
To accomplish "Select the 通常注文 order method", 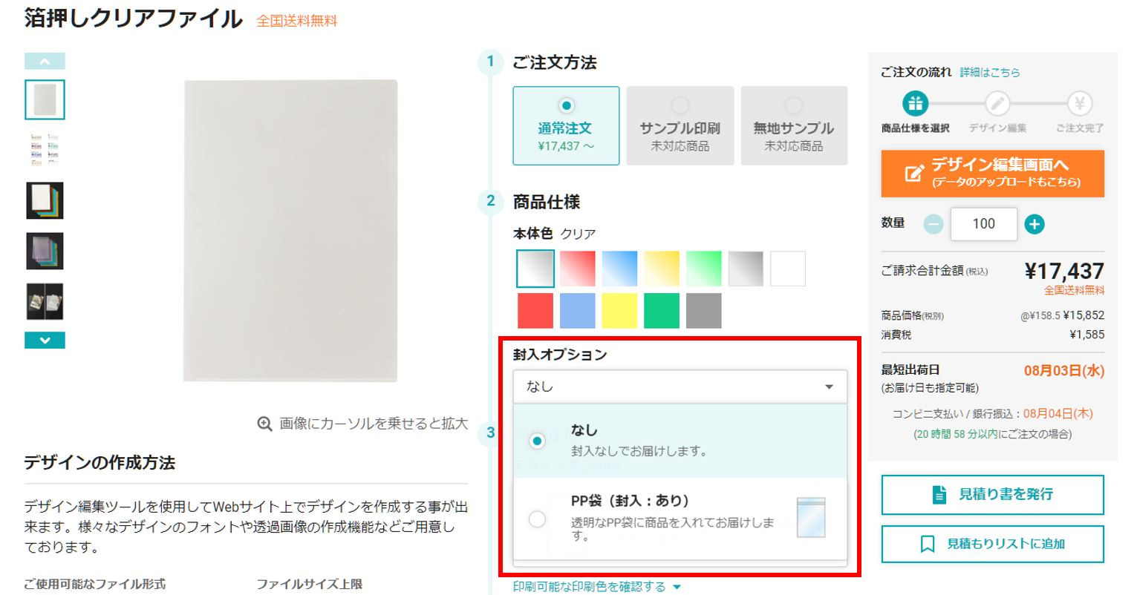I will pyautogui.click(x=566, y=125).
